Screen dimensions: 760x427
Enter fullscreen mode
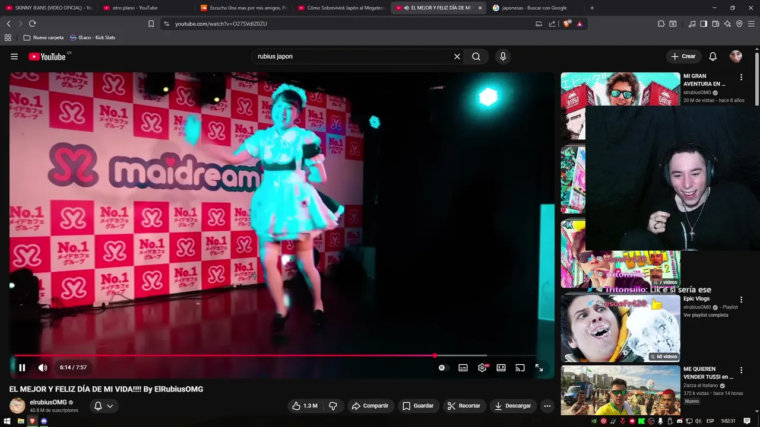tap(539, 368)
